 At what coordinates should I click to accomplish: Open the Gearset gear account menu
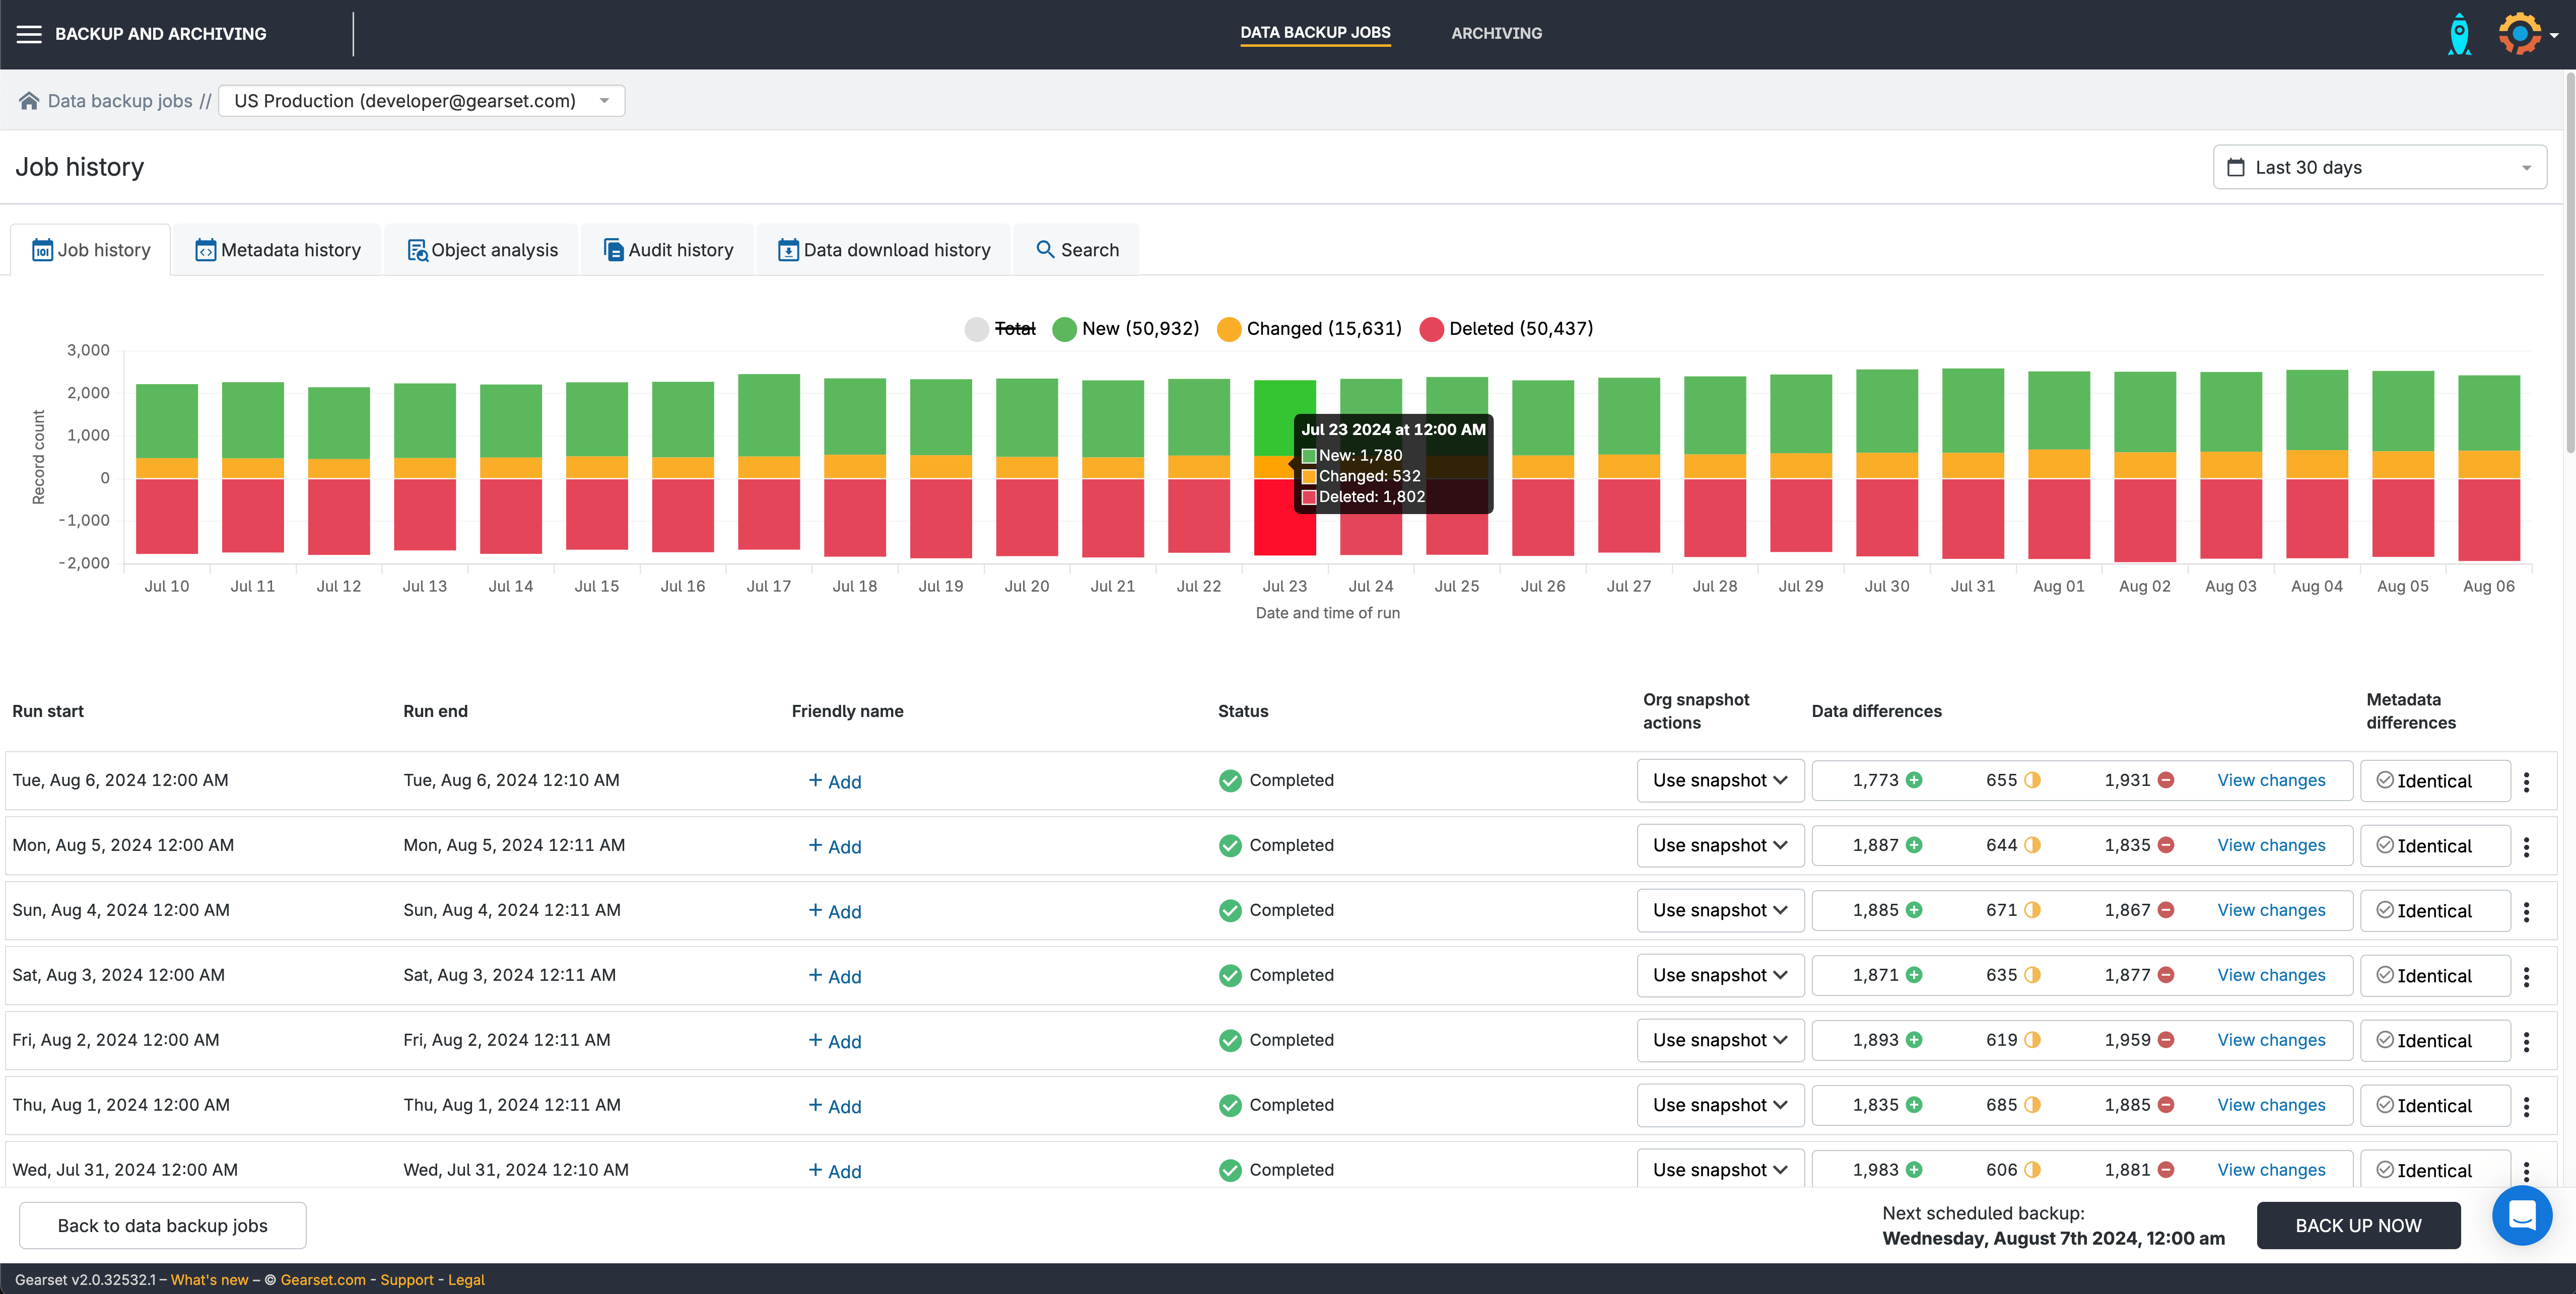[x=2521, y=34]
